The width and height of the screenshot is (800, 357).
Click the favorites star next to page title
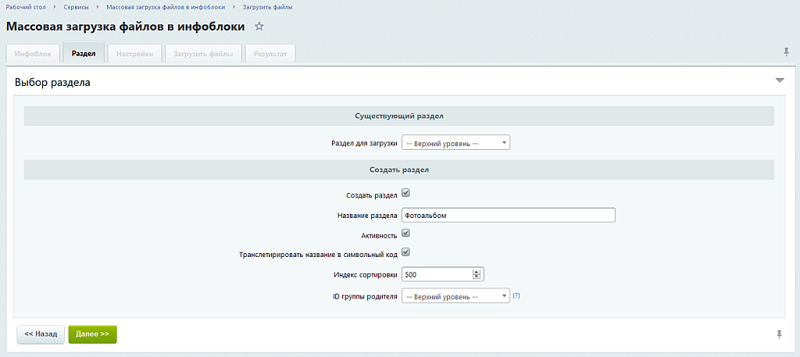259,27
